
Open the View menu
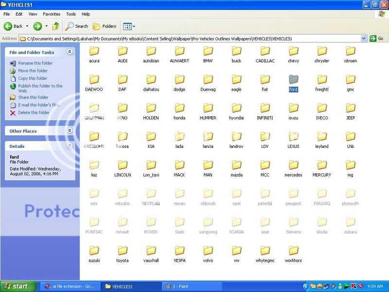click(x=33, y=14)
